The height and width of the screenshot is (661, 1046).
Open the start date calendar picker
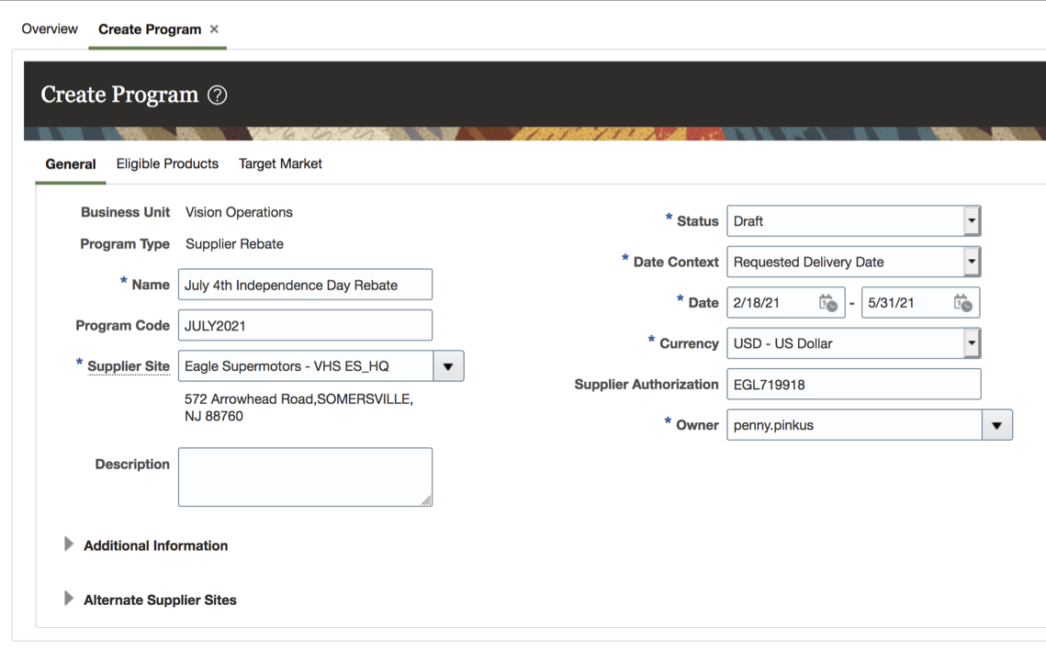click(827, 303)
